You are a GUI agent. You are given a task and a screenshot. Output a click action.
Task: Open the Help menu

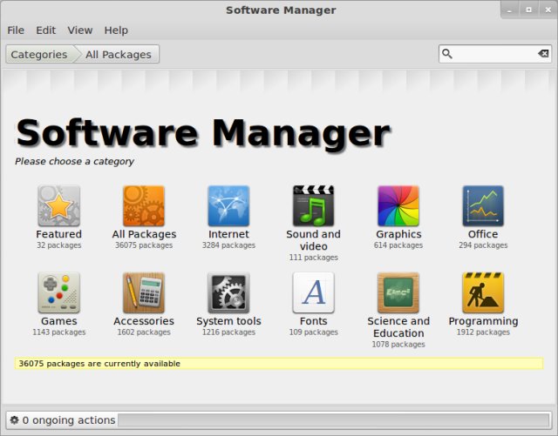tap(116, 30)
